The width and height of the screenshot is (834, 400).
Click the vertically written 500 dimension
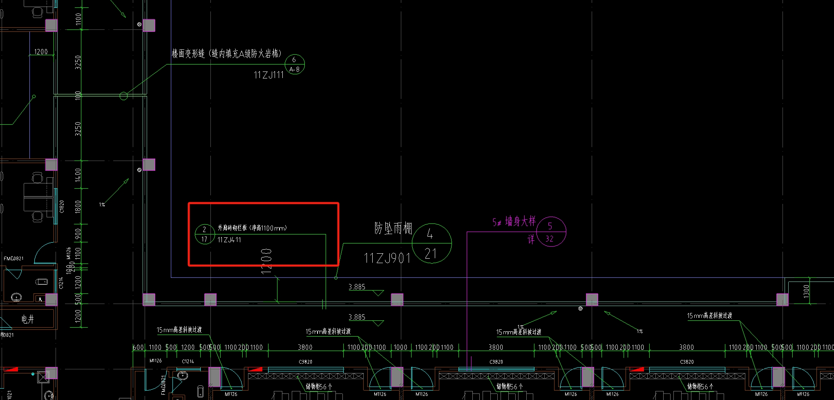coord(78,299)
